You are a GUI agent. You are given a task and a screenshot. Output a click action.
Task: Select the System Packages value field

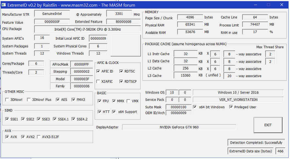pyautogui.click(x=42, y=46)
